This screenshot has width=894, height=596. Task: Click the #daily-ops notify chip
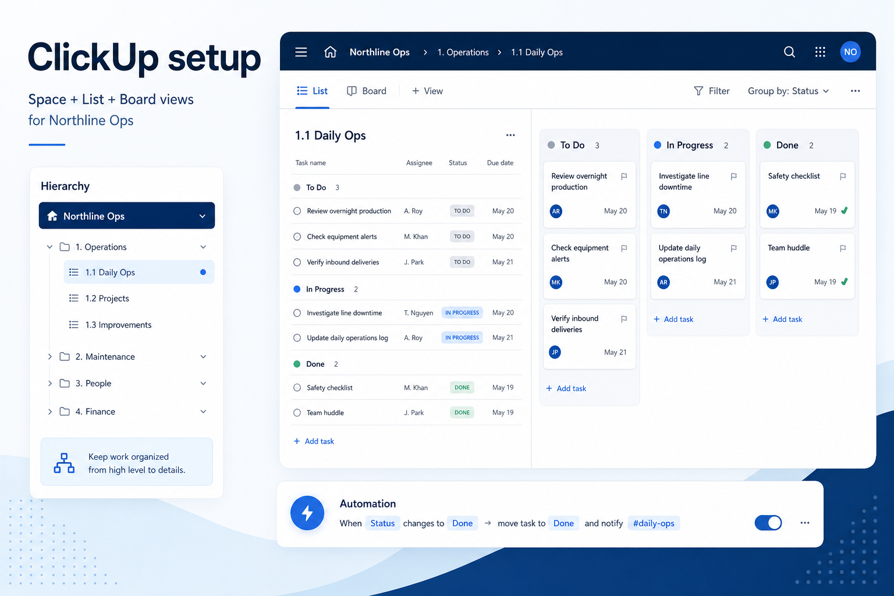coord(654,523)
